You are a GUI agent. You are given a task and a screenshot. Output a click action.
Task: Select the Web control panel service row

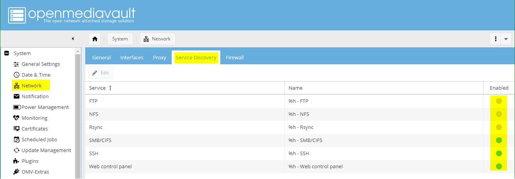click(300, 167)
